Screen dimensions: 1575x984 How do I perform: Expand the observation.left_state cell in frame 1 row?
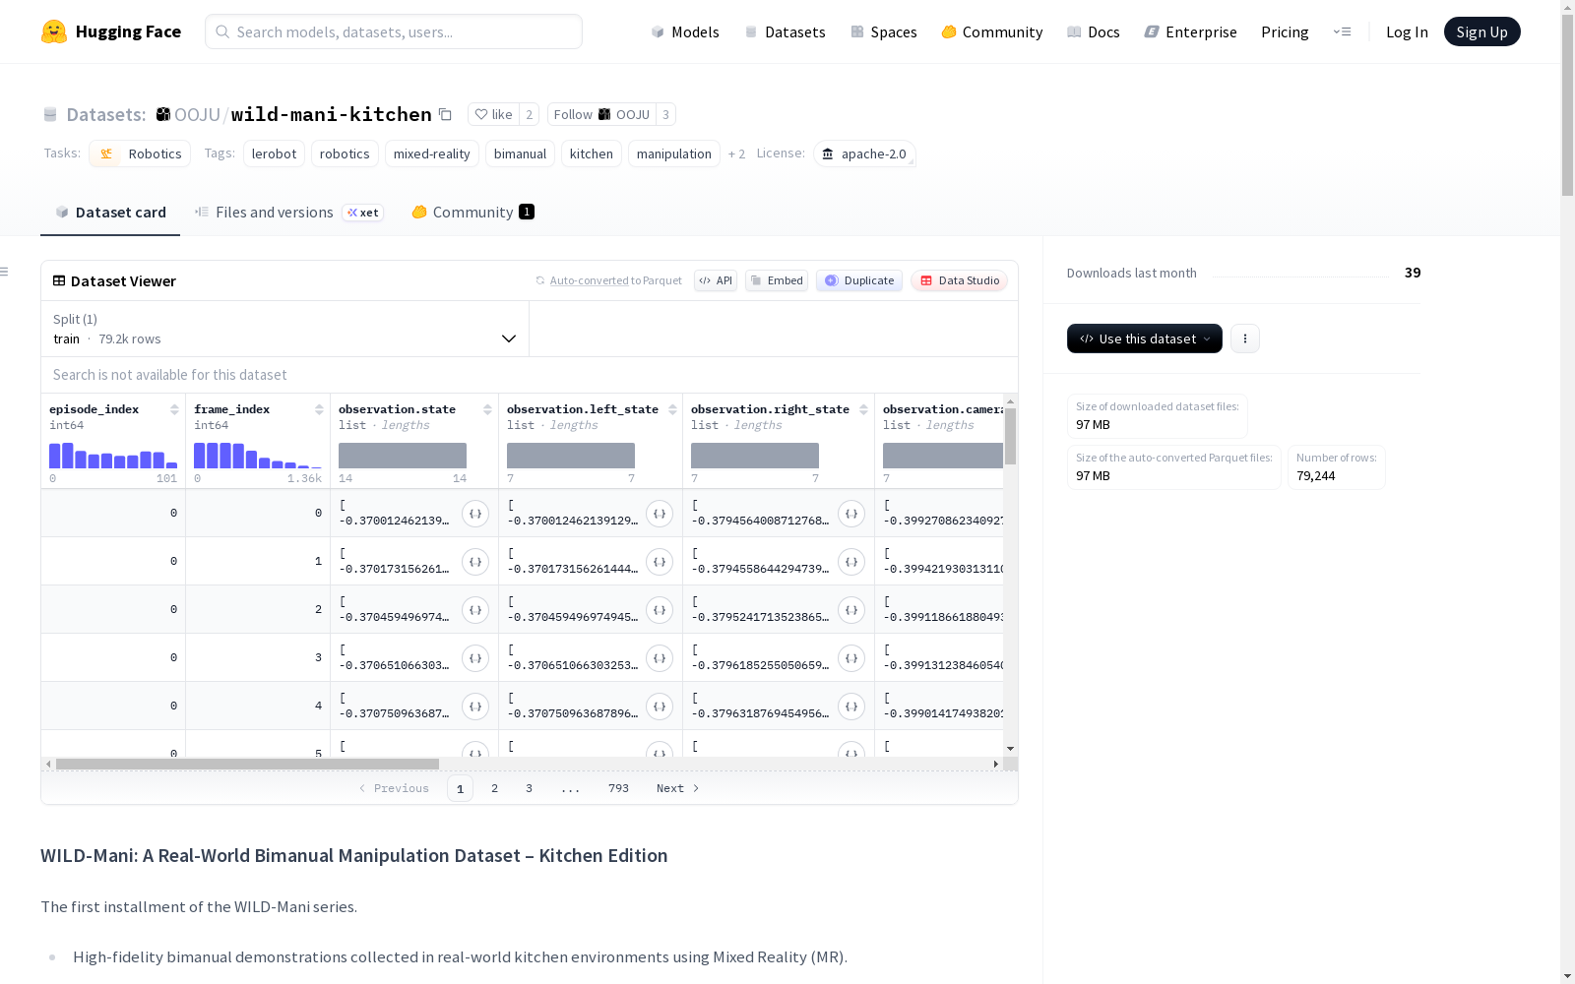pos(660,562)
